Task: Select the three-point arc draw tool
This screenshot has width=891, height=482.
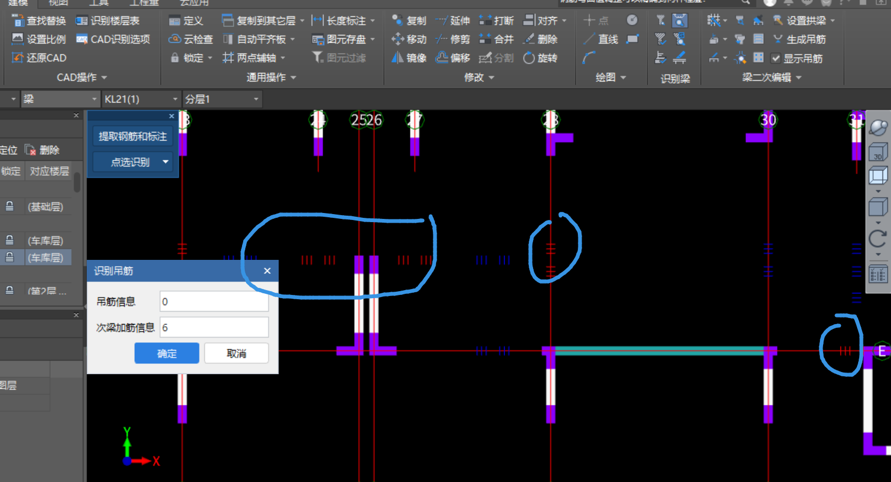Action: [x=589, y=58]
